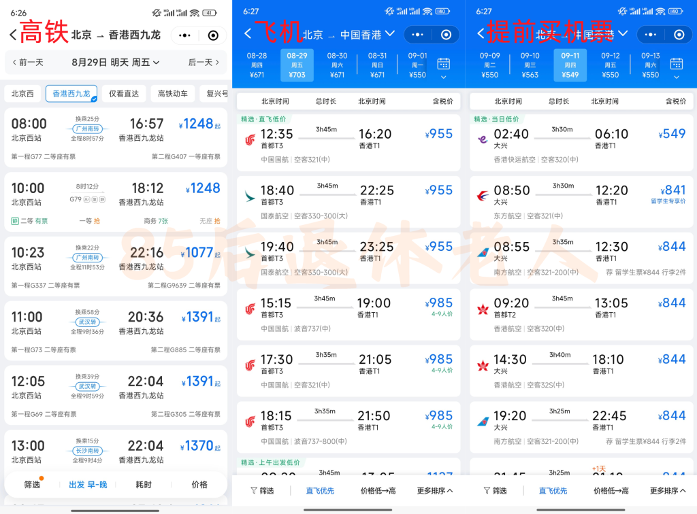
Task: Tap Cathay Pacific logo on 19:40 flight
Action: (250, 252)
